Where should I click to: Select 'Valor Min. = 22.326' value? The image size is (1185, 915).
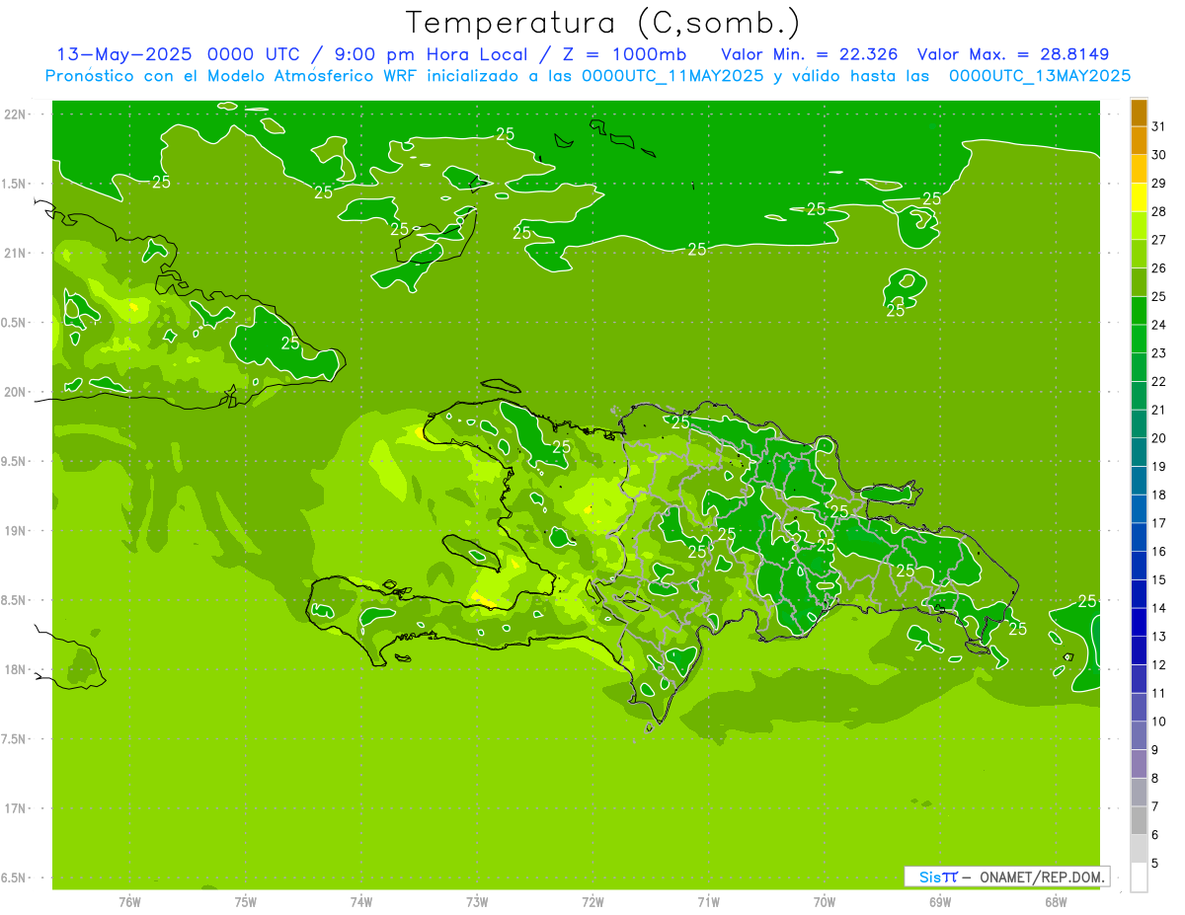809,54
